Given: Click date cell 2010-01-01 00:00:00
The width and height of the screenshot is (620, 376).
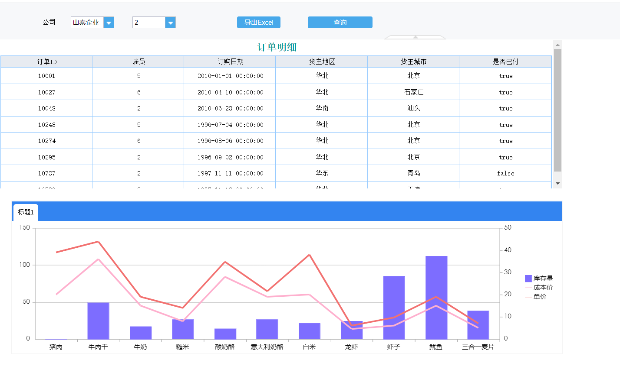Looking at the screenshot, I should pyautogui.click(x=230, y=76).
